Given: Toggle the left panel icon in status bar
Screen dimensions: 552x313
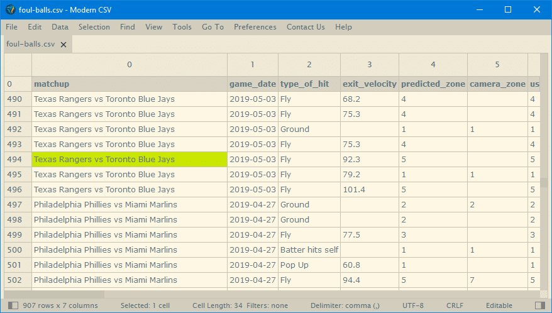Looking at the screenshot, I should pyautogui.click(x=13, y=305).
